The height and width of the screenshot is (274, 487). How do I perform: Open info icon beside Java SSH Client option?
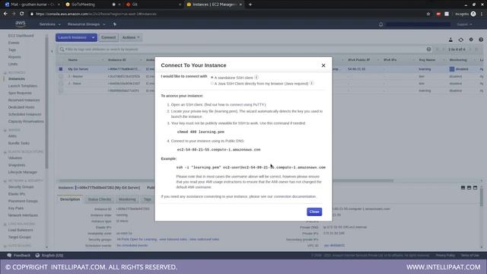tap(312, 83)
